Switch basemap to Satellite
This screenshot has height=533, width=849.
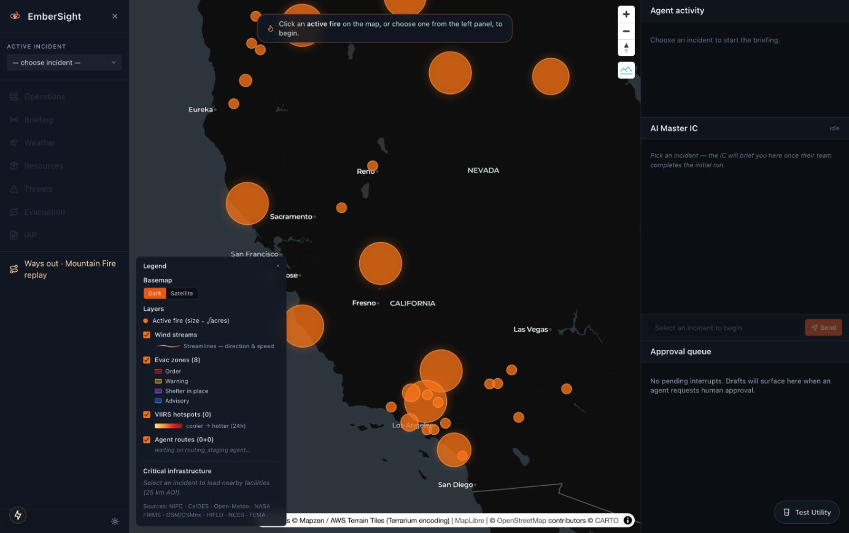pyautogui.click(x=182, y=294)
